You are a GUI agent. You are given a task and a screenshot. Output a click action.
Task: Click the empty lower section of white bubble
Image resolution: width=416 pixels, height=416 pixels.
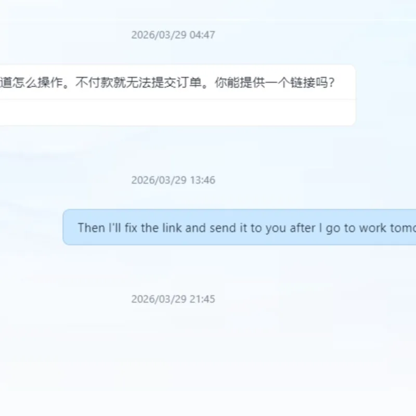click(x=177, y=112)
